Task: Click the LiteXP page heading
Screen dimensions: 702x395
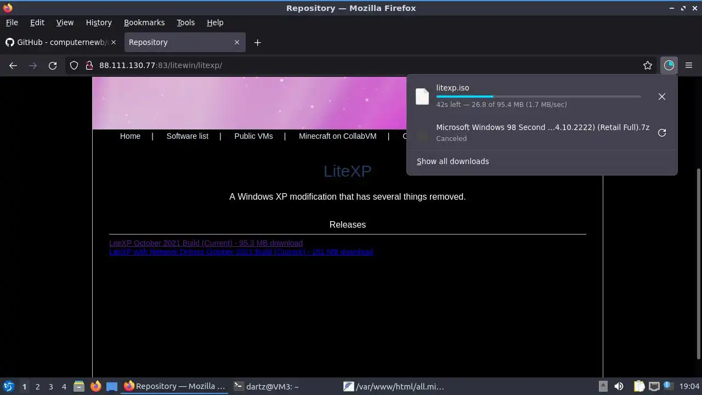Action: click(348, 171)
